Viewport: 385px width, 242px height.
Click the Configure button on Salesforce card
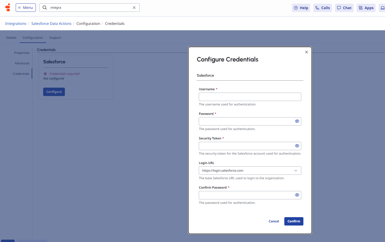pos(54,92)
